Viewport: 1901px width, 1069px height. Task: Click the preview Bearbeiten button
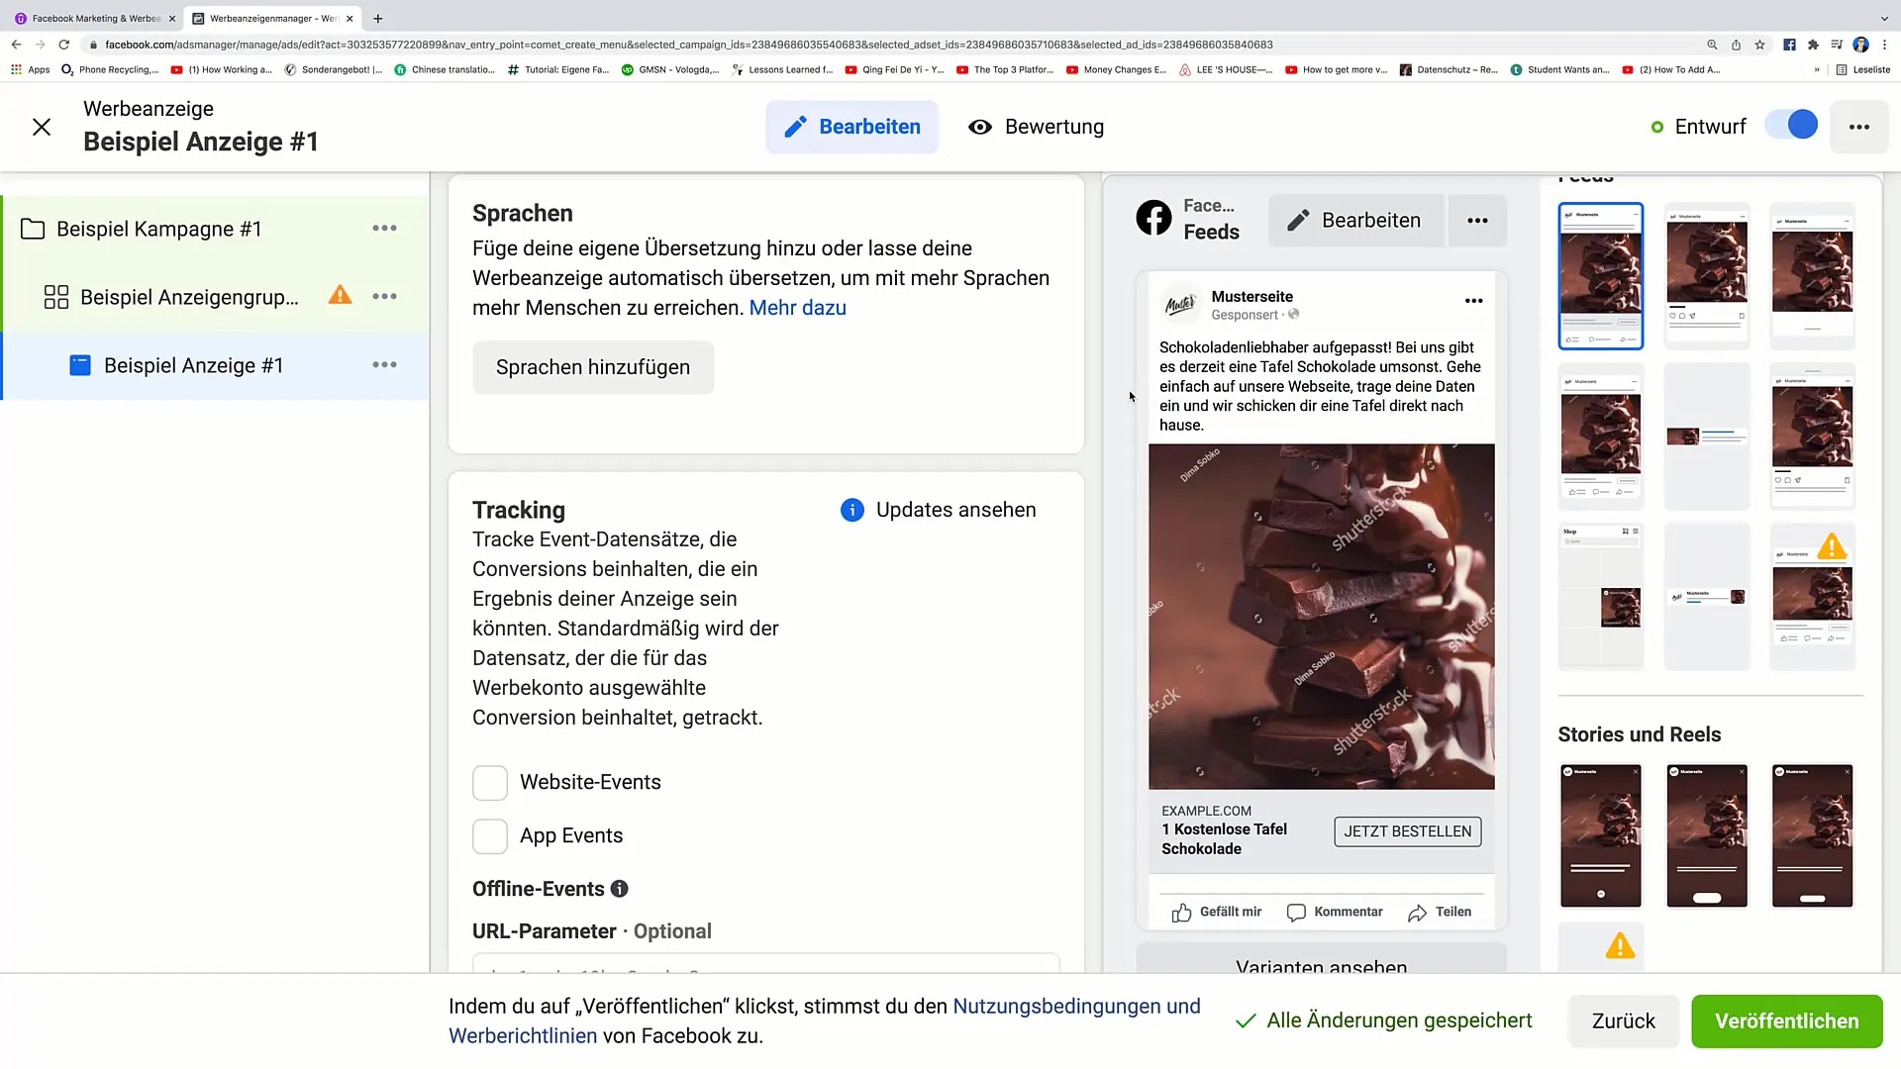(1354, 220)
